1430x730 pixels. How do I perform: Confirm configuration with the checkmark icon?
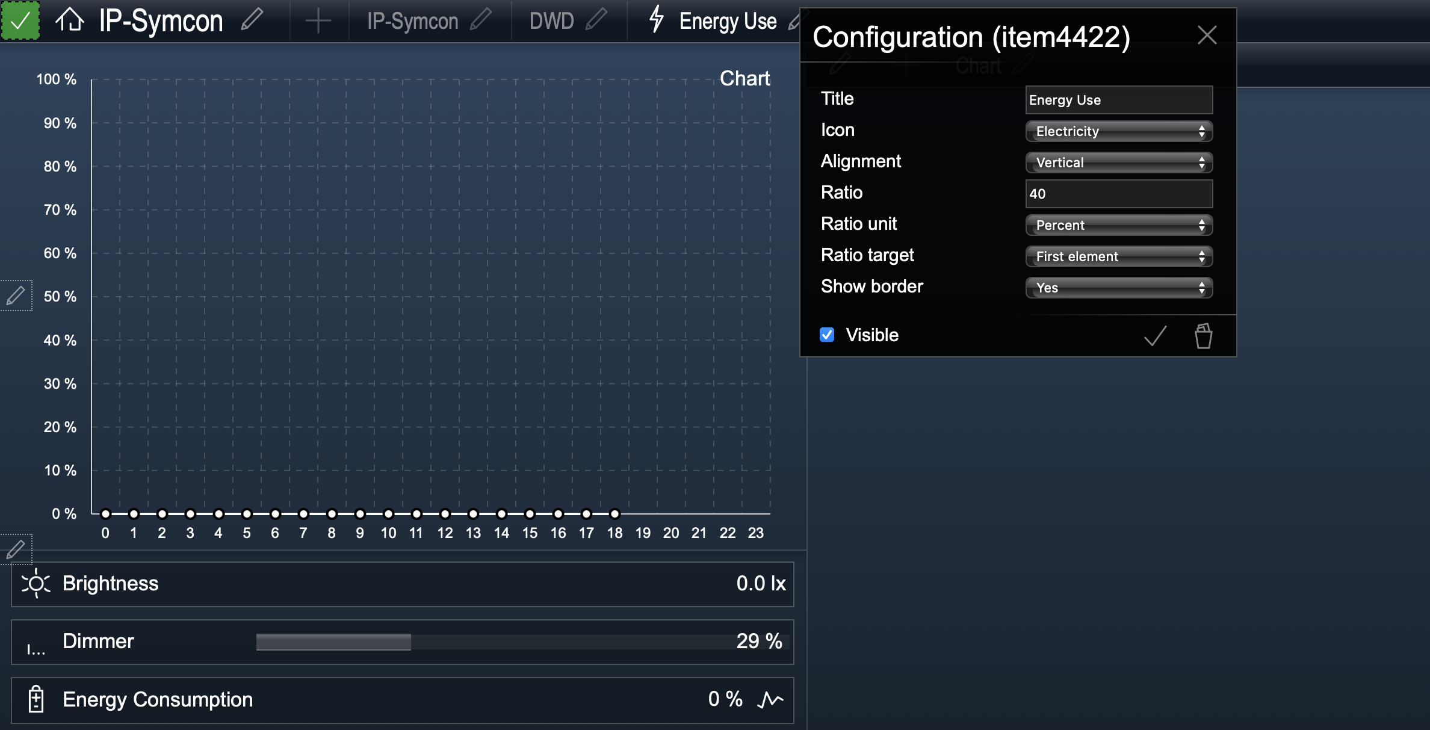point(1155,336)
